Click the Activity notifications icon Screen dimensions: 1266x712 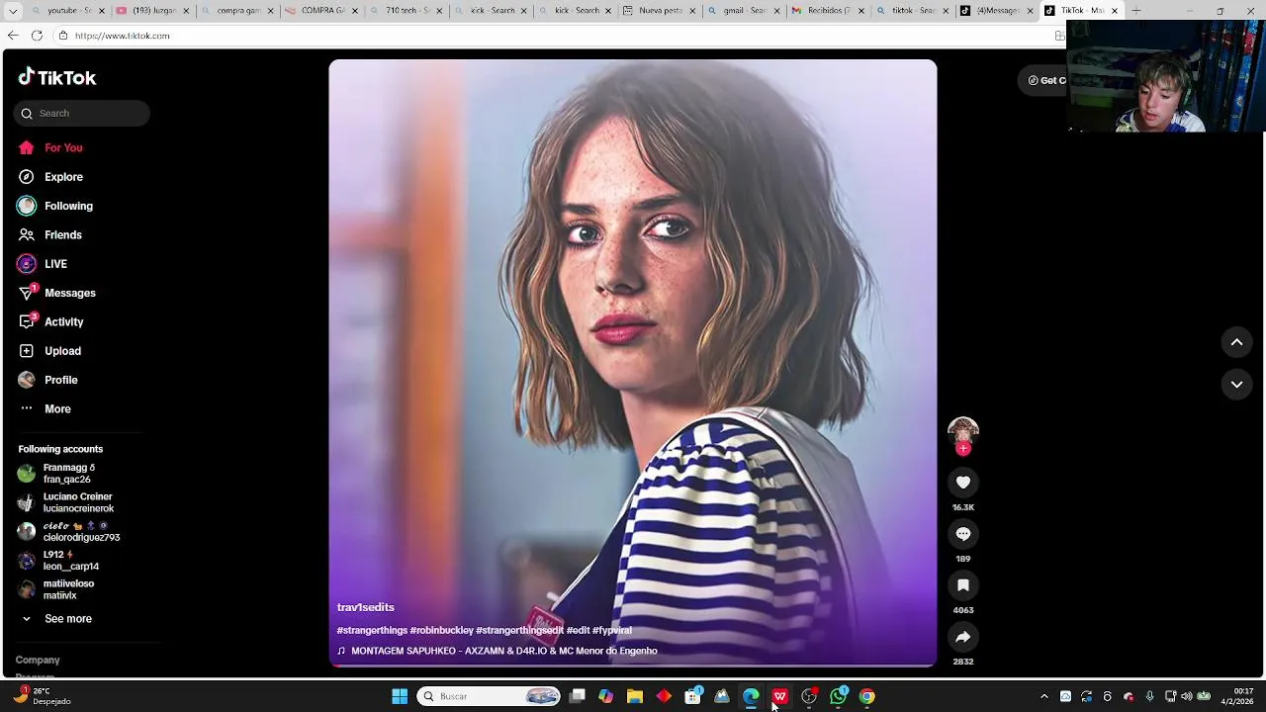(x=27, y=321)
